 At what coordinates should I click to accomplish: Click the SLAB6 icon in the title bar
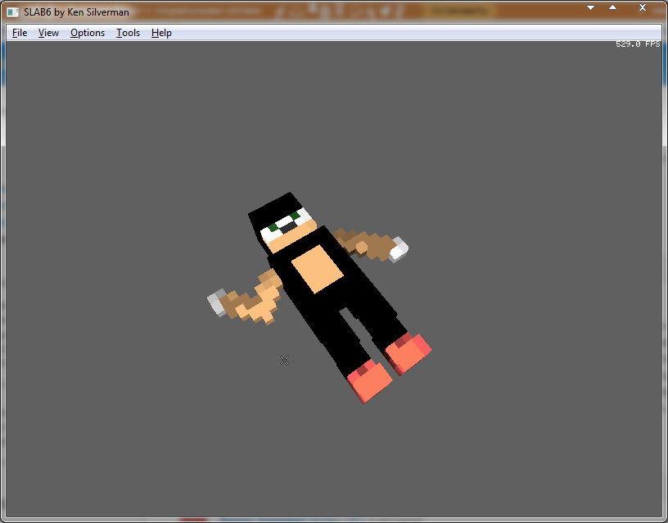point(11,11)
